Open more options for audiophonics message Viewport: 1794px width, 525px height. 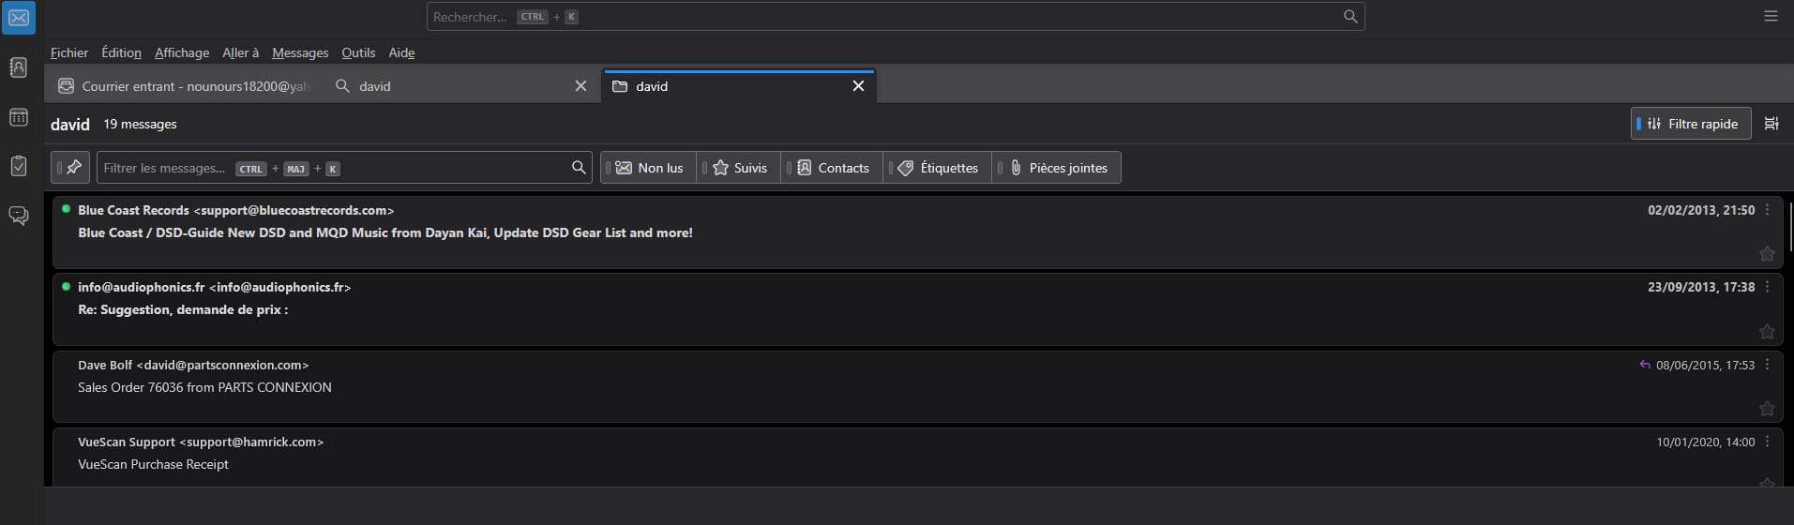(1767, 287)
